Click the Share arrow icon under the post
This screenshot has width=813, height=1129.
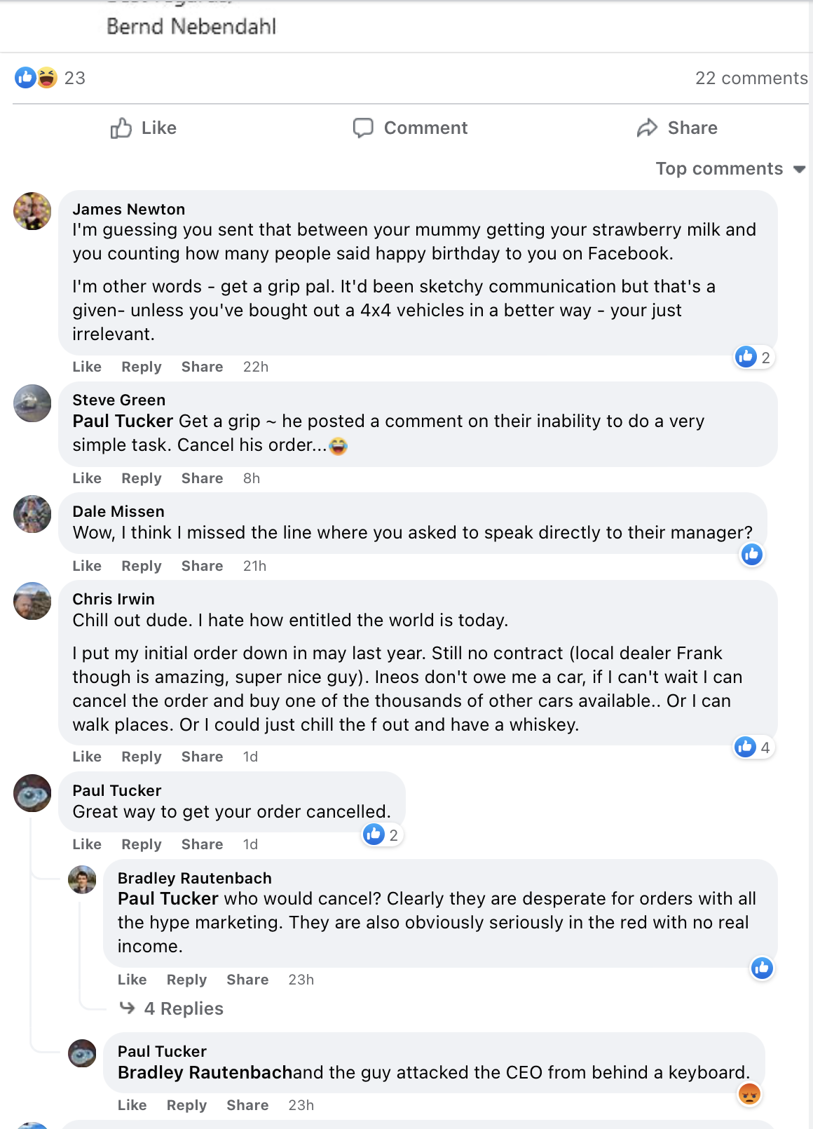point(647,128)
